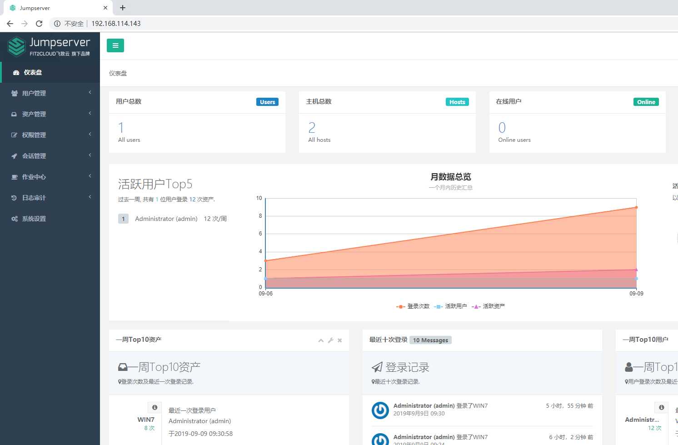Click the info icon above WIN7
The width and height of the screenshot is (678, 445).
click(155, 407)
